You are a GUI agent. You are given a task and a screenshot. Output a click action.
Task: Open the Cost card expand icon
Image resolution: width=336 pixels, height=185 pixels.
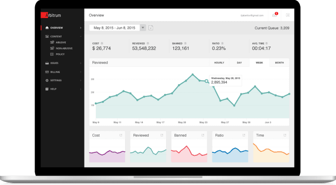tap(121, 135)
